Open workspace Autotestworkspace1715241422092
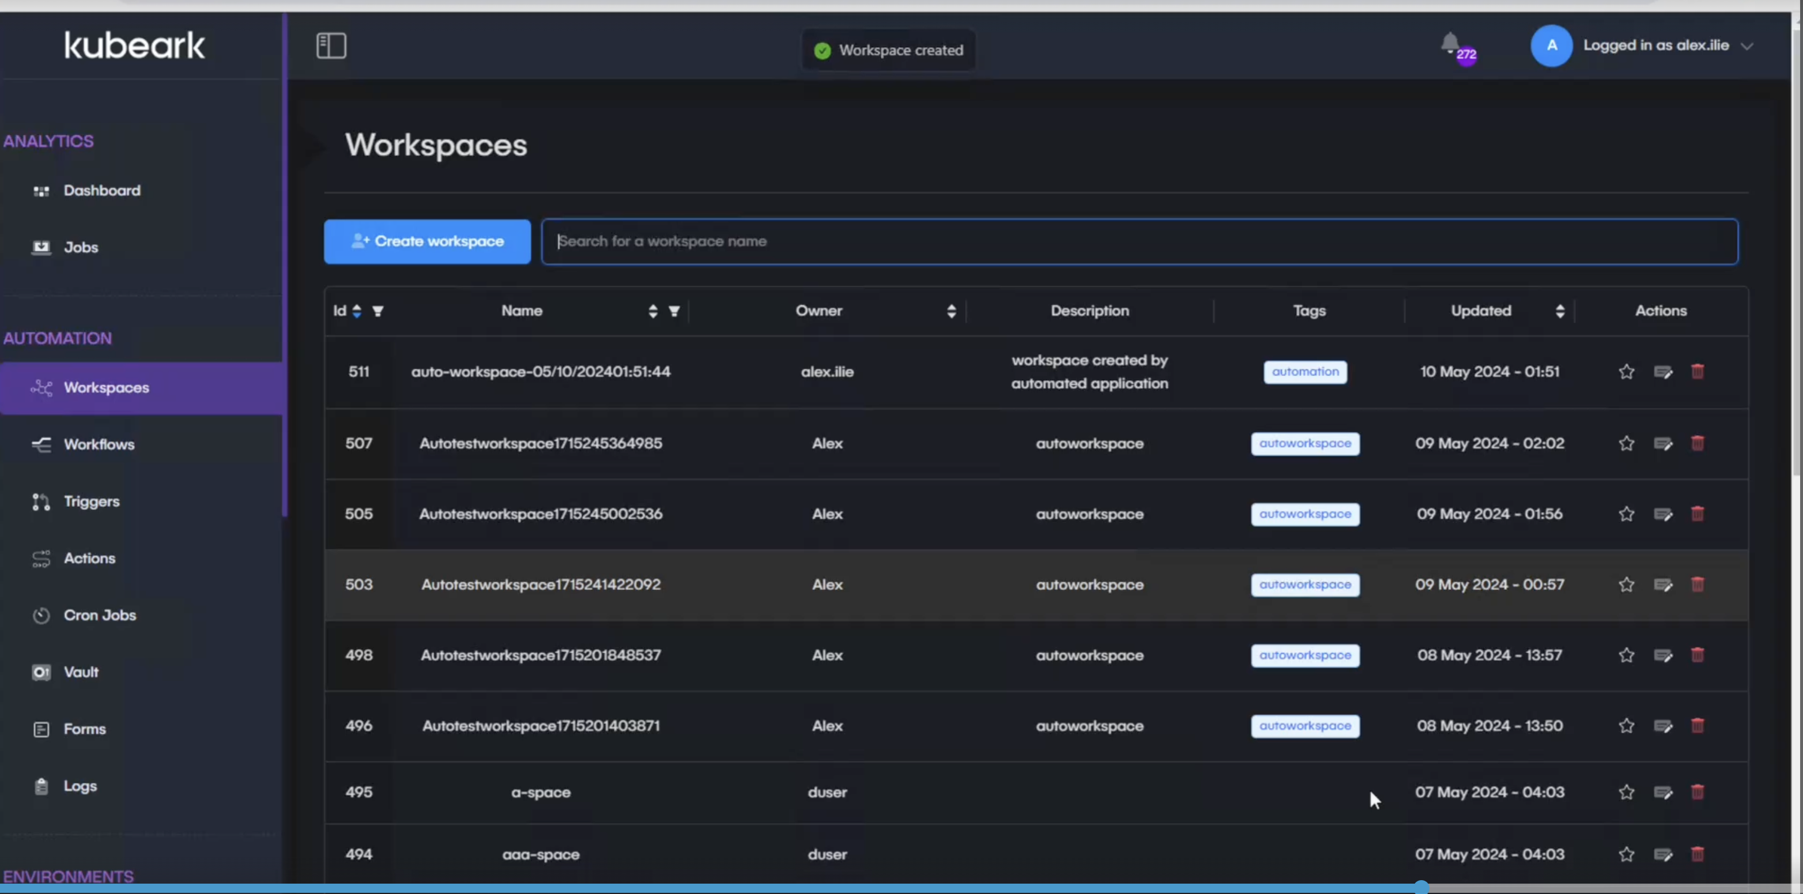This screenshot has width=1803, height=894. (x=540, y=585)
